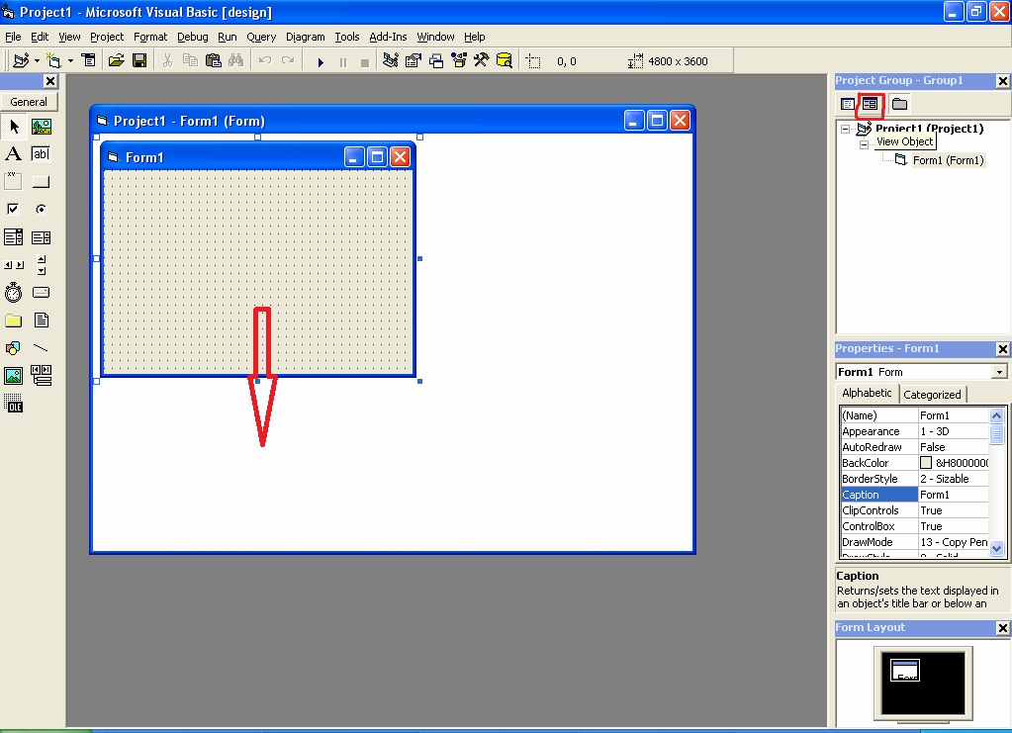1012x733 pixels.
Task: Open Project Explorer from toolbar icon
Action: pyautogui.click(x=391, y=60)
